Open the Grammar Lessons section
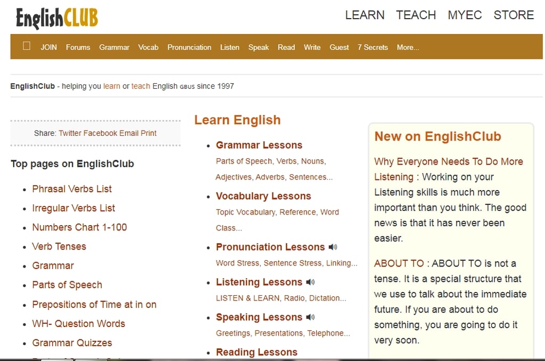Image resolution: width=545 pixels, height=361 pixels. coord(259,145)
